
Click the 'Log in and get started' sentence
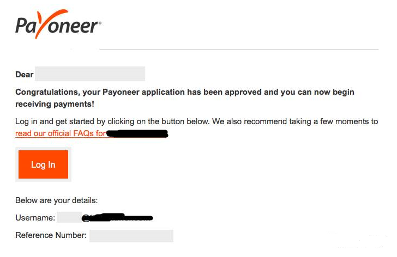click(x=112, y=121)
